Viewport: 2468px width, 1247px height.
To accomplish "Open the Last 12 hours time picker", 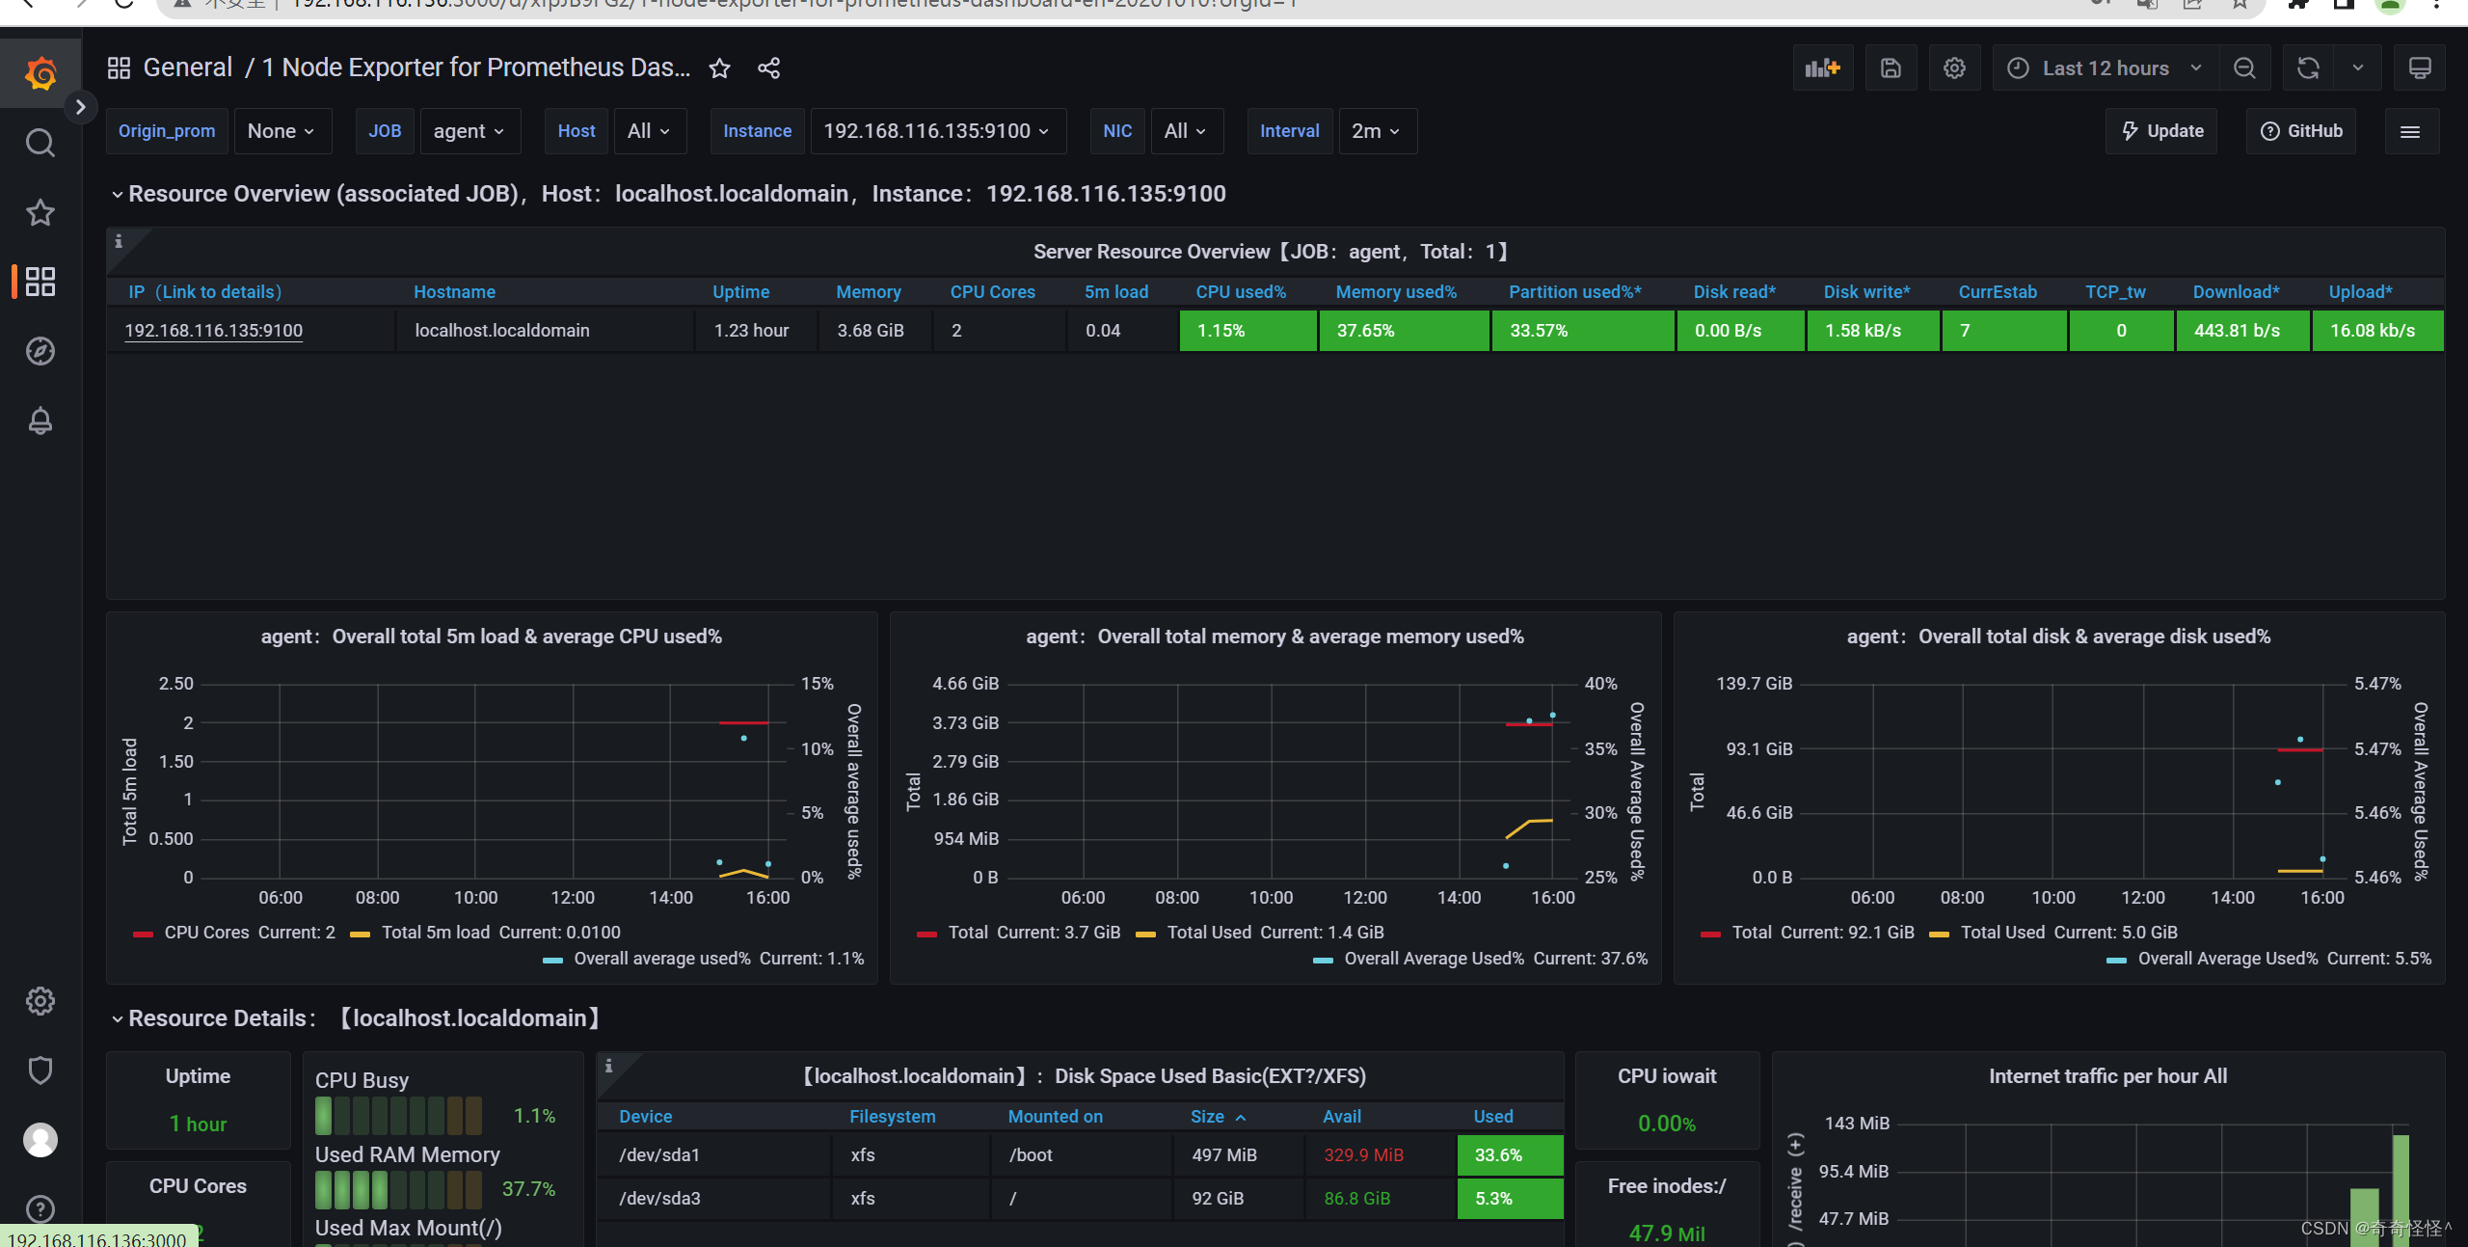I will (2106, 68).
